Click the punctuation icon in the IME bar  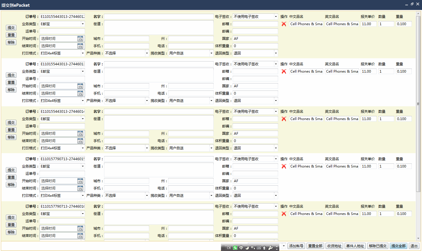(253, 248)
